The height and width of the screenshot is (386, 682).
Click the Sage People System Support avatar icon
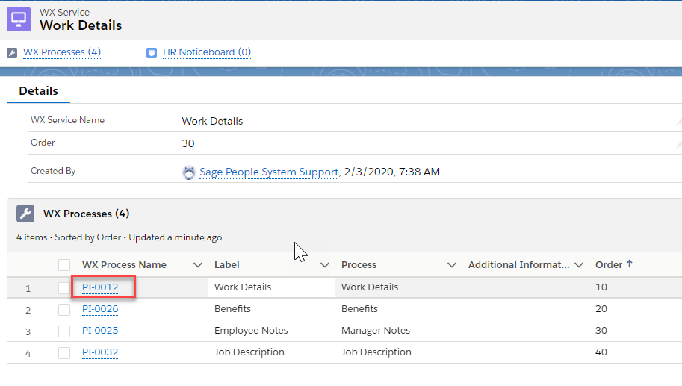pos(189,172)
